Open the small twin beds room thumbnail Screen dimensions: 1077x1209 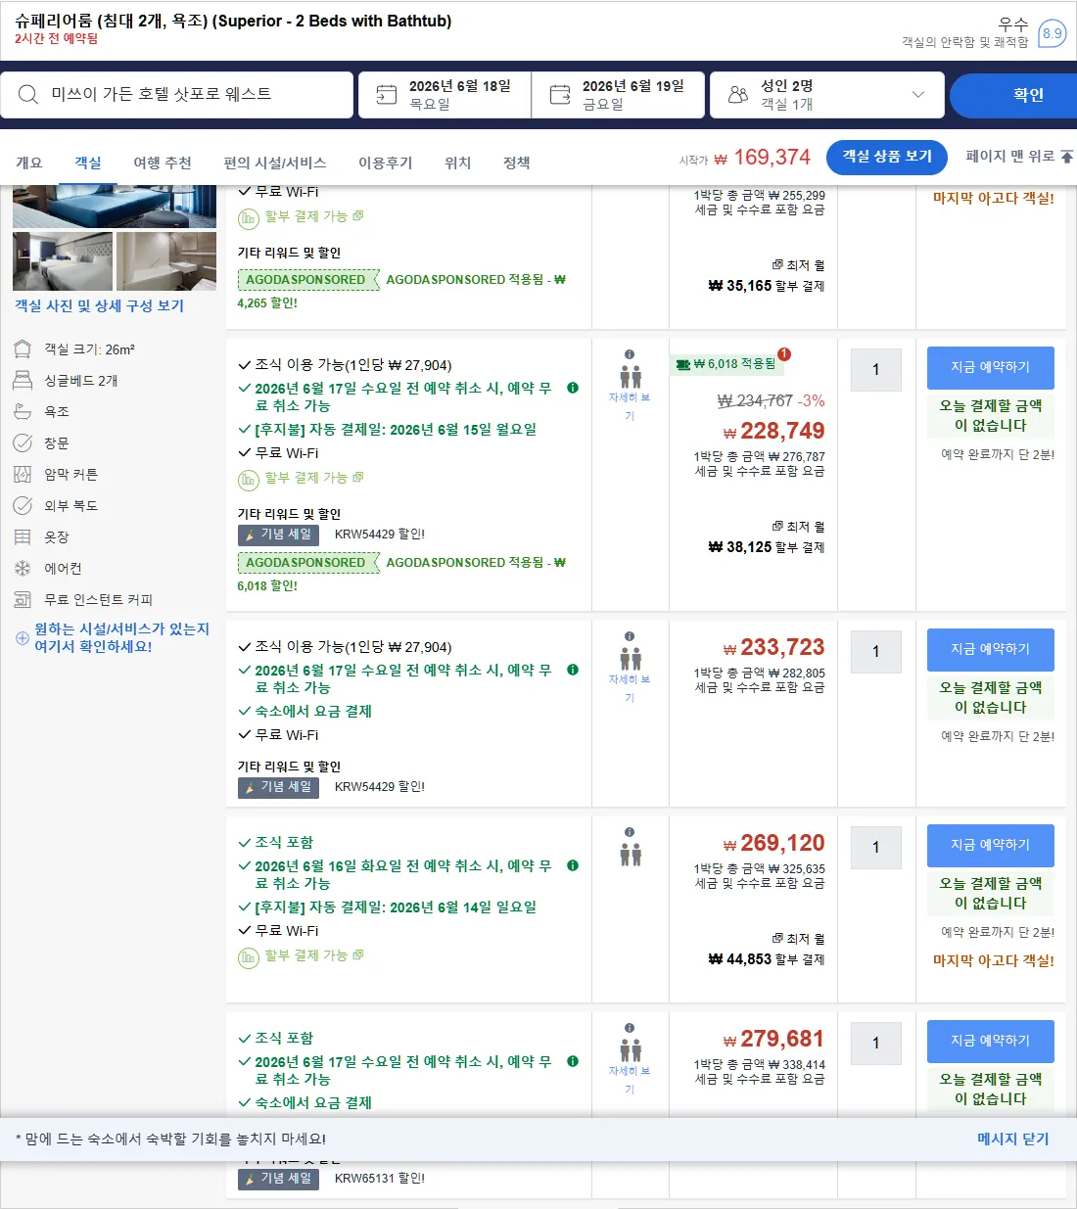(63, 261)
